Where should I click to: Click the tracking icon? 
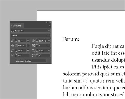(x=33, y=45)
